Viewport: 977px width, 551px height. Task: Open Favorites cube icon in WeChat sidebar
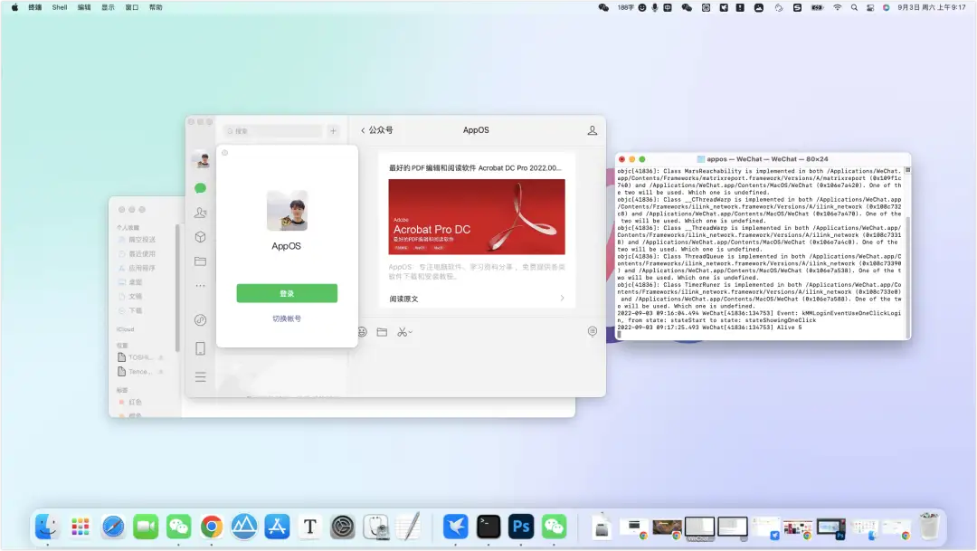tap(200, 237)
